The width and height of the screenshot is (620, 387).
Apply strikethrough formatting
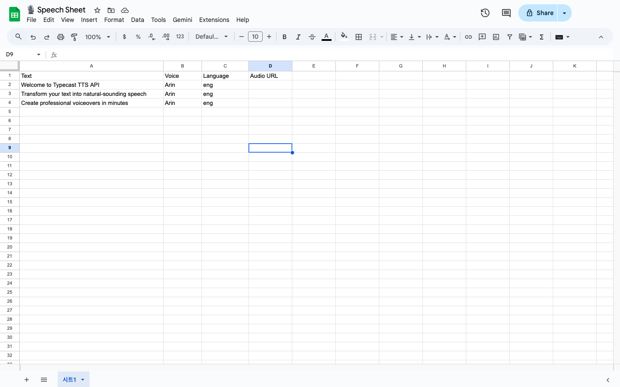pos(312,37)
